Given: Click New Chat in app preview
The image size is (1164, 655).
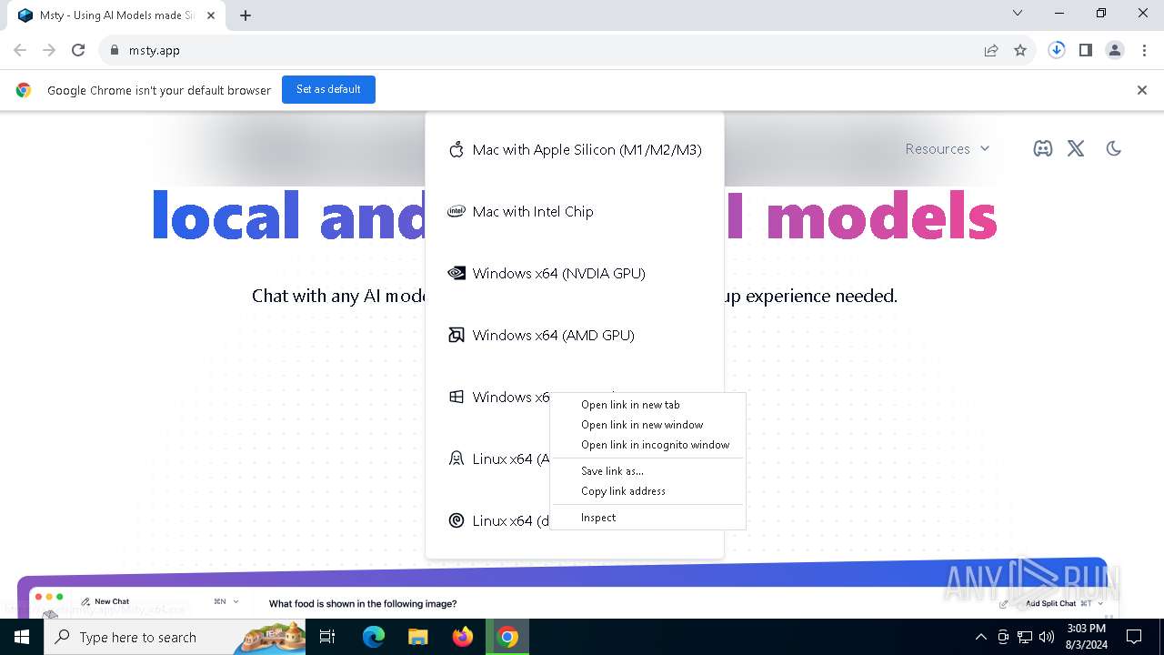Looking at the screenshot, I should 112,601.
